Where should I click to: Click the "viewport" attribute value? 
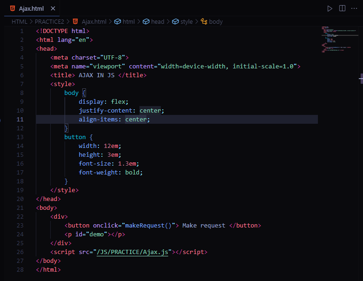[107, 66]
